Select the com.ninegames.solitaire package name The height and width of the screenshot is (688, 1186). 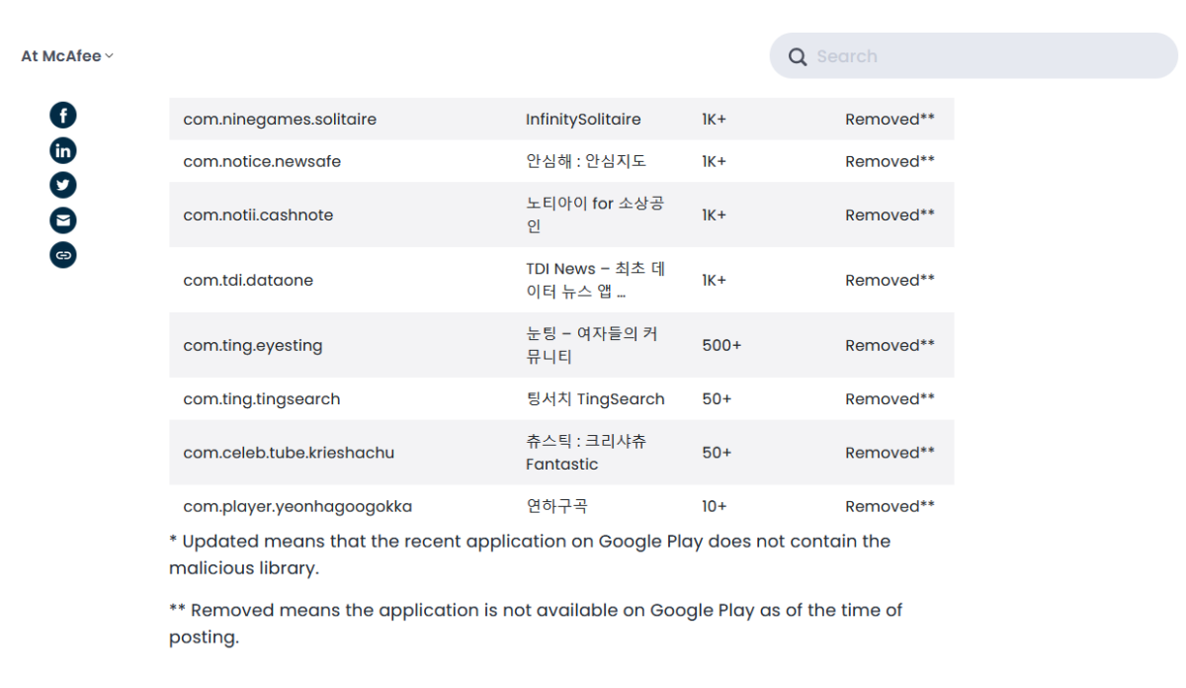[280, 120]
